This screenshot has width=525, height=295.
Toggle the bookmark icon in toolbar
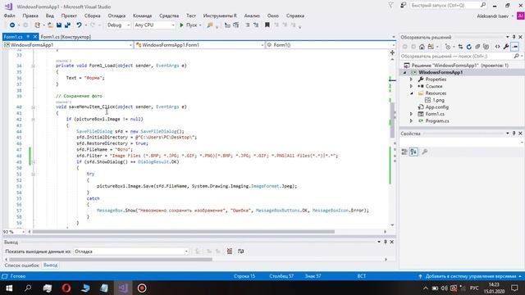267,25
